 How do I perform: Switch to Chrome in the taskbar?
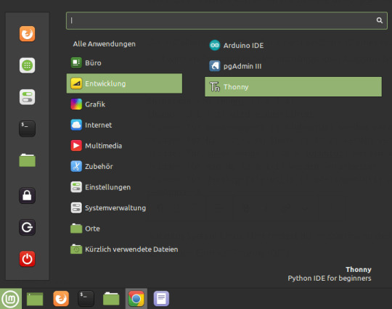(x=136, y=299)
